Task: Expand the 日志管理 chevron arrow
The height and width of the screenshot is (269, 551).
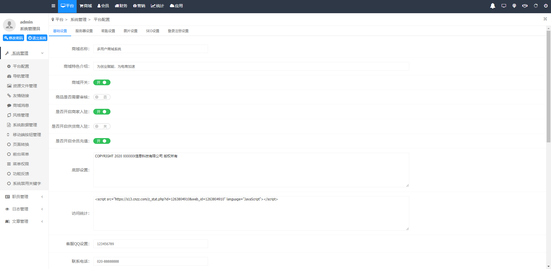Action: point(42,209)
